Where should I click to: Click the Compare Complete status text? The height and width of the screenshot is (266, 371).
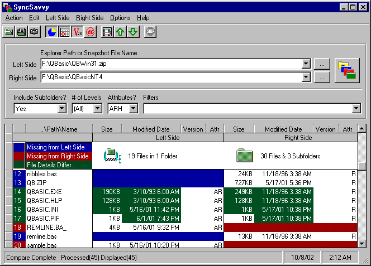tap(31, 258)
